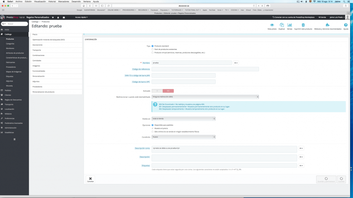Click Suprimir este producto trash icon
Viewport: 353px width, 198px height.
pos(303,25)
